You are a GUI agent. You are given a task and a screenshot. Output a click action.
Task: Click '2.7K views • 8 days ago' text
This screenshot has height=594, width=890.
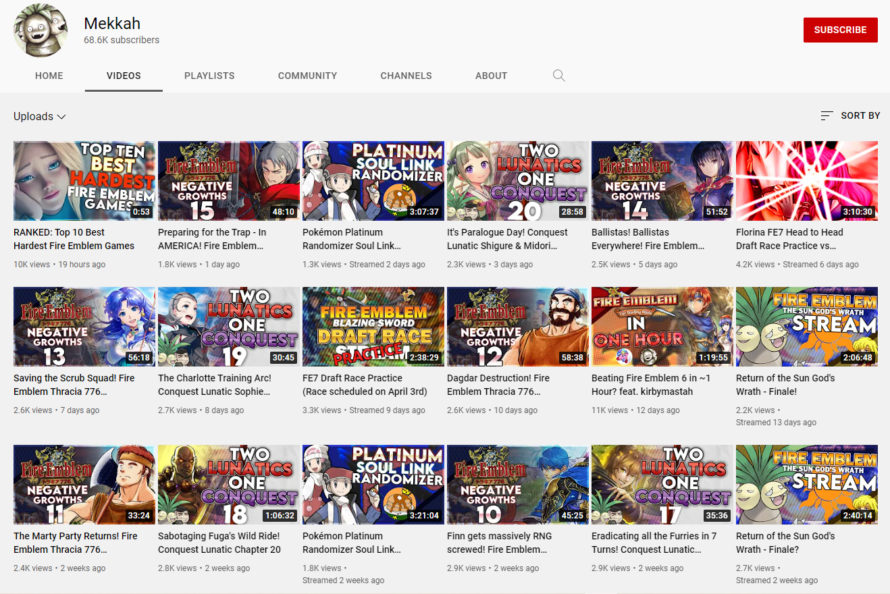201,410
